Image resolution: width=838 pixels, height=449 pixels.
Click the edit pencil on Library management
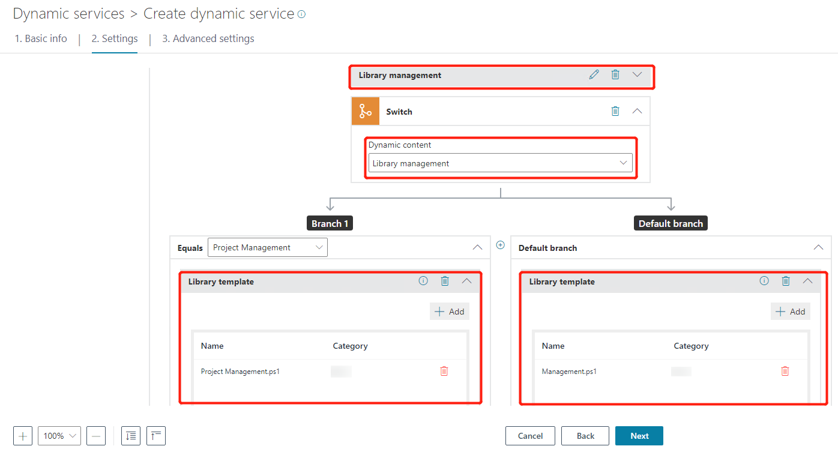click(x=594, y=75)
